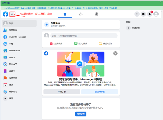163x120 pixels.
Task: Click 没有更多的帖子了 text
Action: (x=81, y=104)
